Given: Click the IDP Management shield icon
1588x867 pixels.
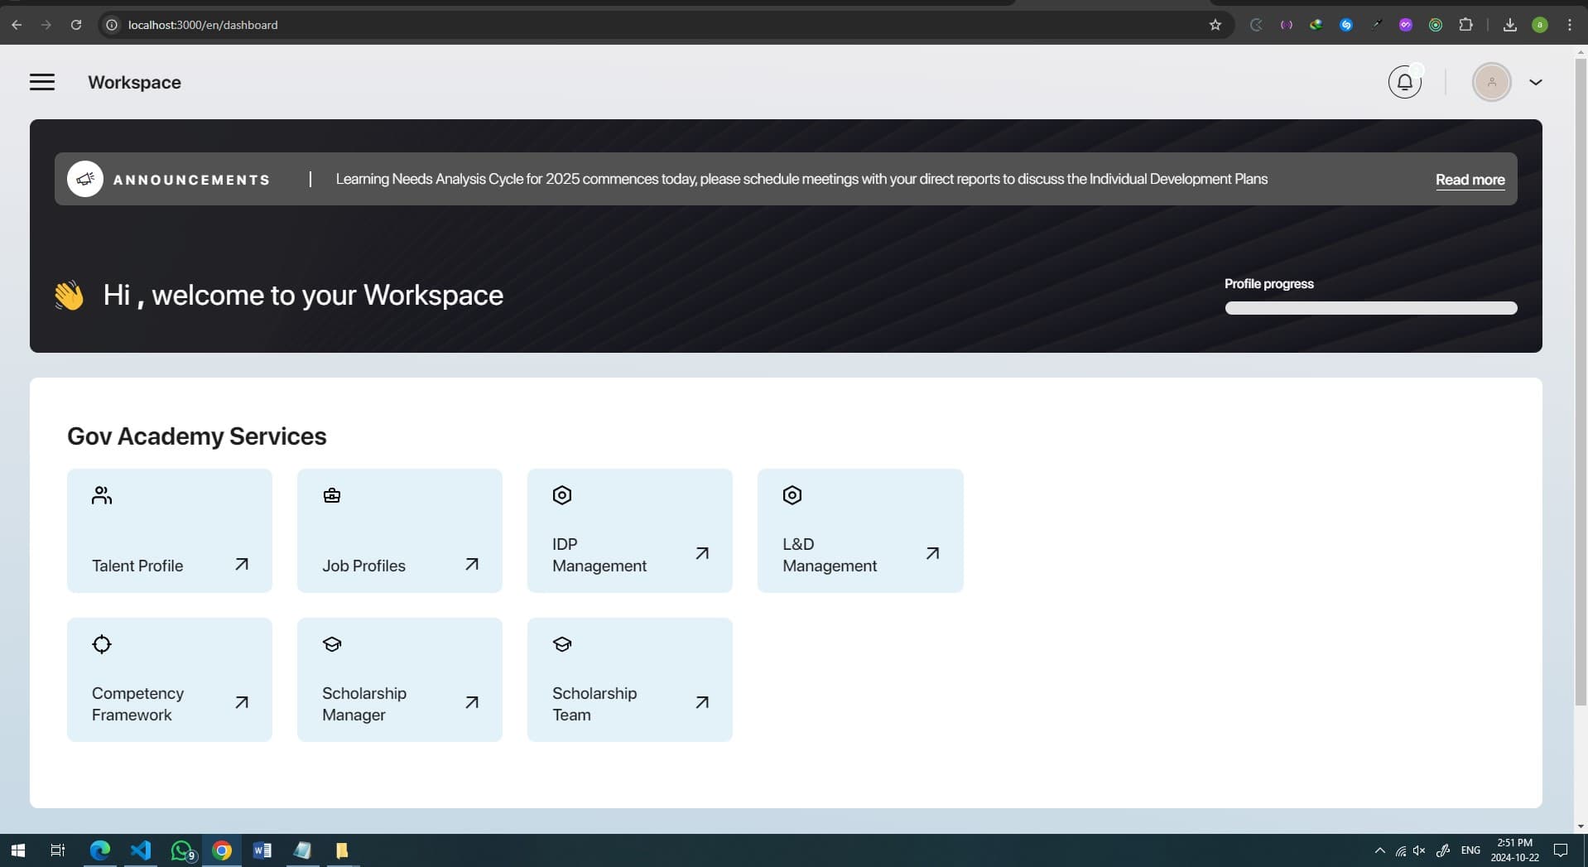Looking at the screenshot, I should [x=561, y=494].
